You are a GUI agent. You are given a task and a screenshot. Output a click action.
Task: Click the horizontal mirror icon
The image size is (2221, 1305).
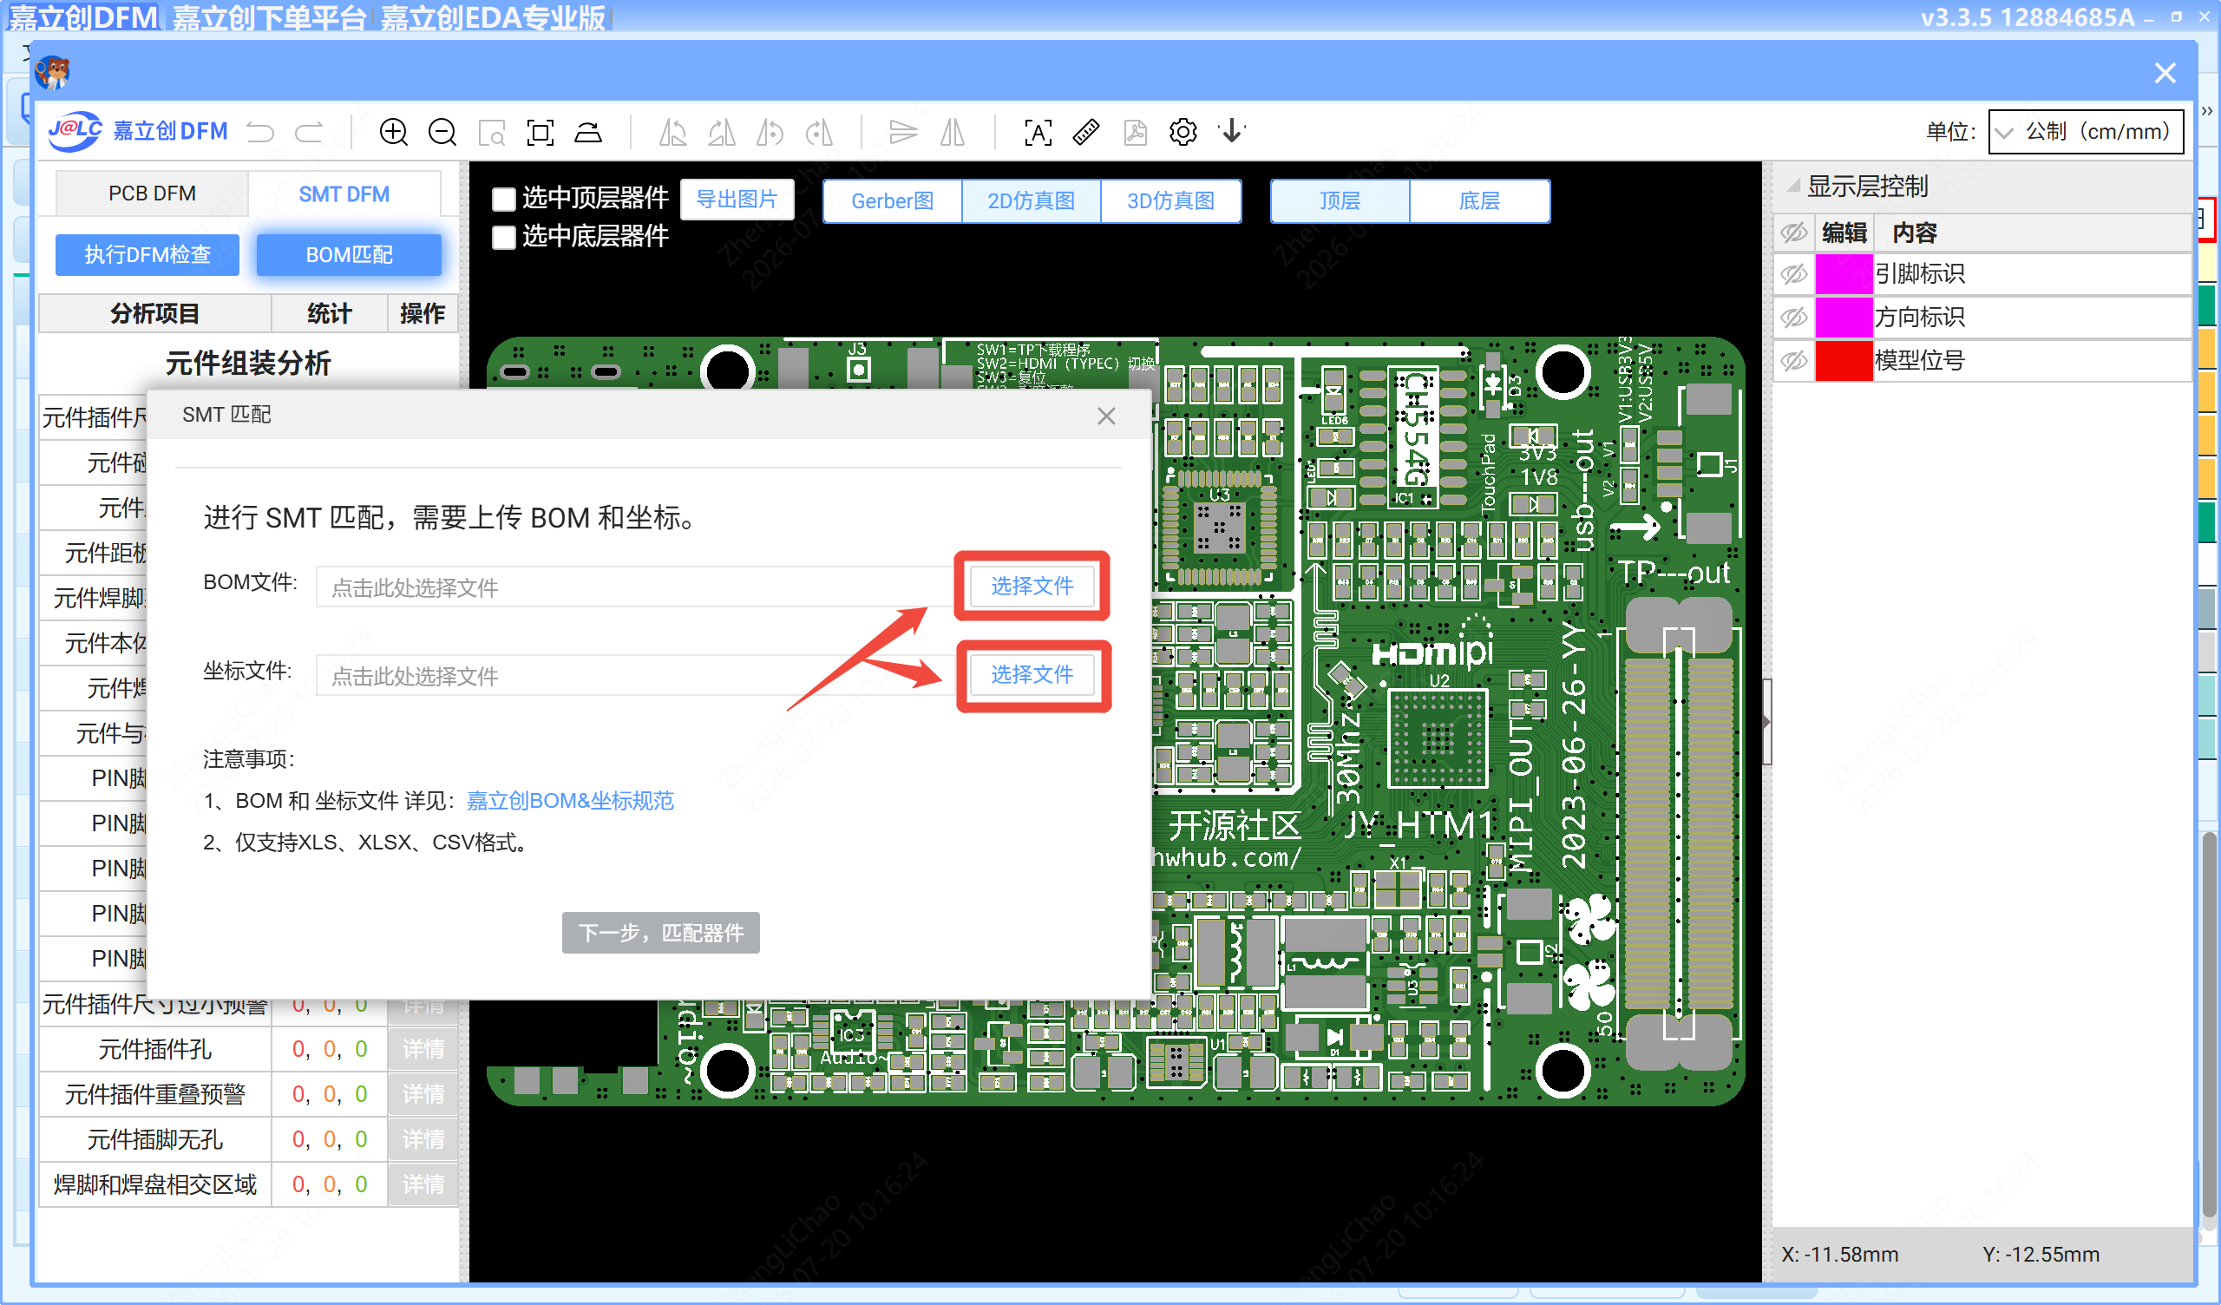pos(953,132)
